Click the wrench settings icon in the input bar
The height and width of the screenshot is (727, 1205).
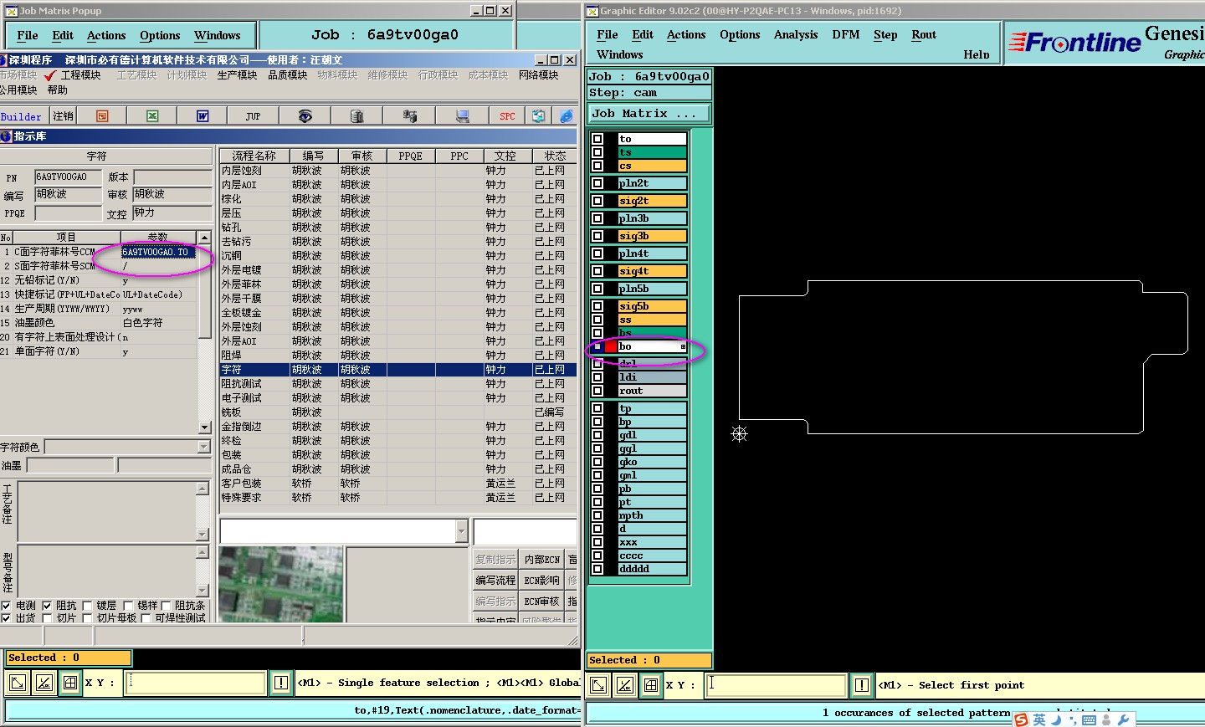[1124, 719]
